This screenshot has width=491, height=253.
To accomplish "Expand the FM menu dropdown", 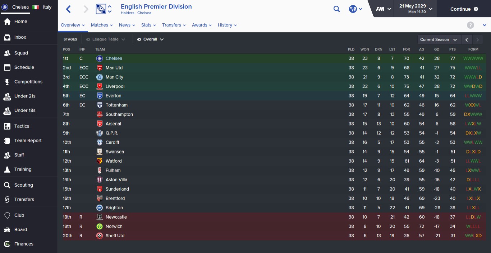I will (x=383, y=9).
